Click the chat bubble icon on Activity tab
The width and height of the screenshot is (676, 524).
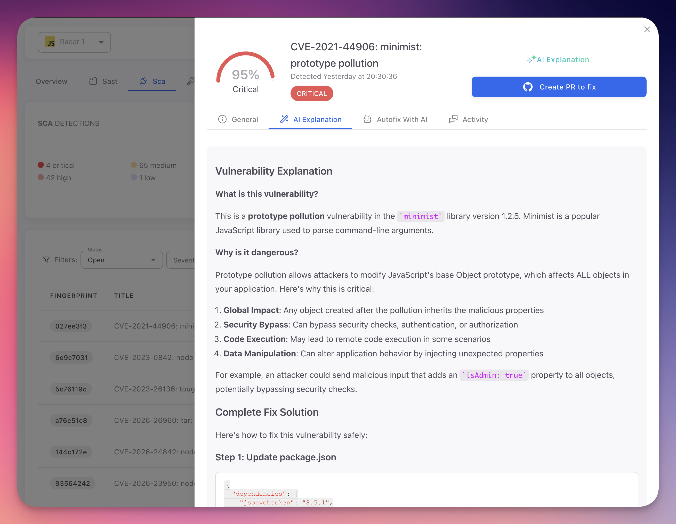coord(453,119)
